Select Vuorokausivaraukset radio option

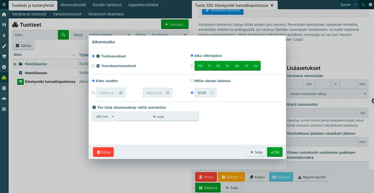(x=93, y=66)
